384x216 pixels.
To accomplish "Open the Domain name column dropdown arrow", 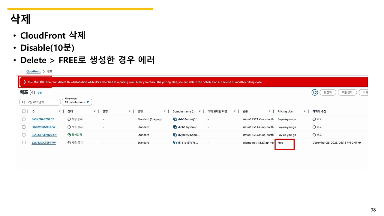I will tap(199, 111).
